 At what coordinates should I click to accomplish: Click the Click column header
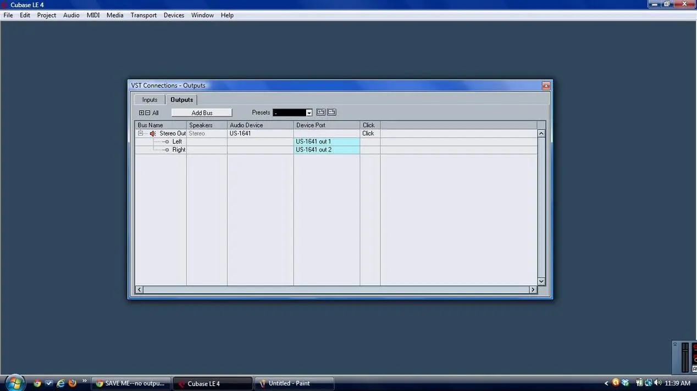point(370,125)
